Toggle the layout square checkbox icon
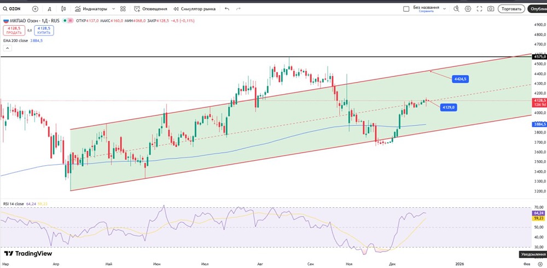 406,9
